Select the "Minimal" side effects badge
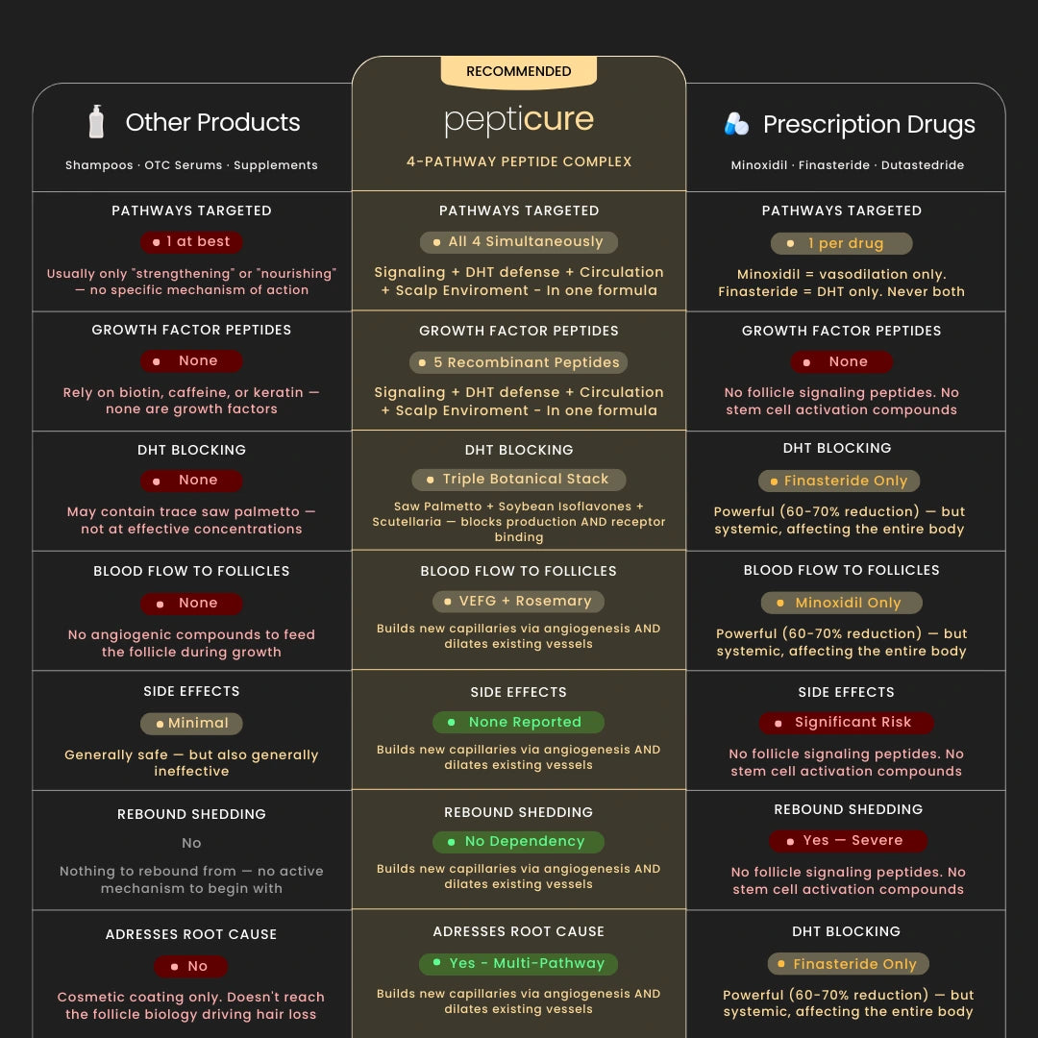1038x1038 pixels. tap(191, 723)
